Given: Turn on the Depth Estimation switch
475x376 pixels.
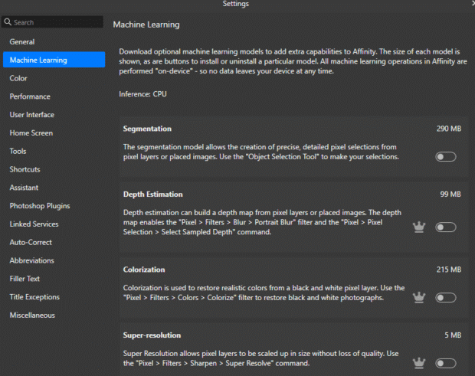Looking at the screenshot, I should coord(445,227).
